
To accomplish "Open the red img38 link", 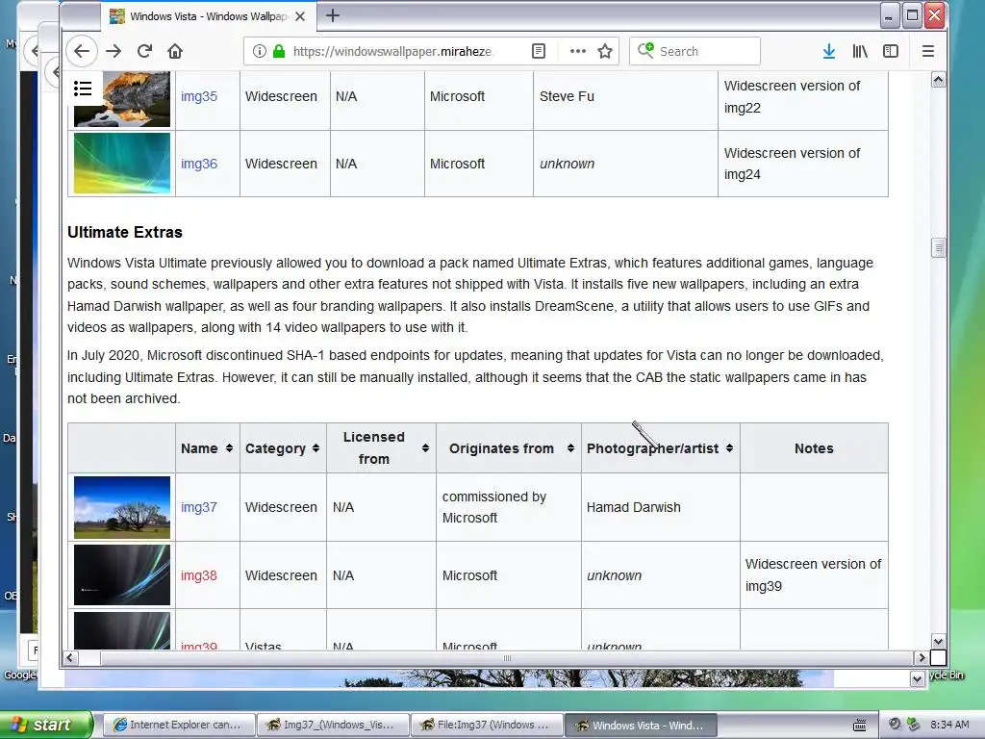I will click(x=199, y=575).
